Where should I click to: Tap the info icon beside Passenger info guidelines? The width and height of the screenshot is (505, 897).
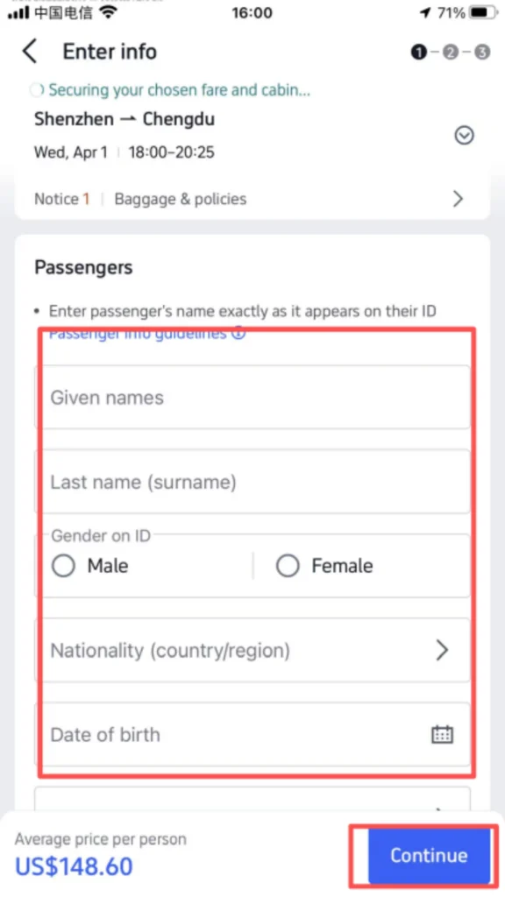coord(238,333)
